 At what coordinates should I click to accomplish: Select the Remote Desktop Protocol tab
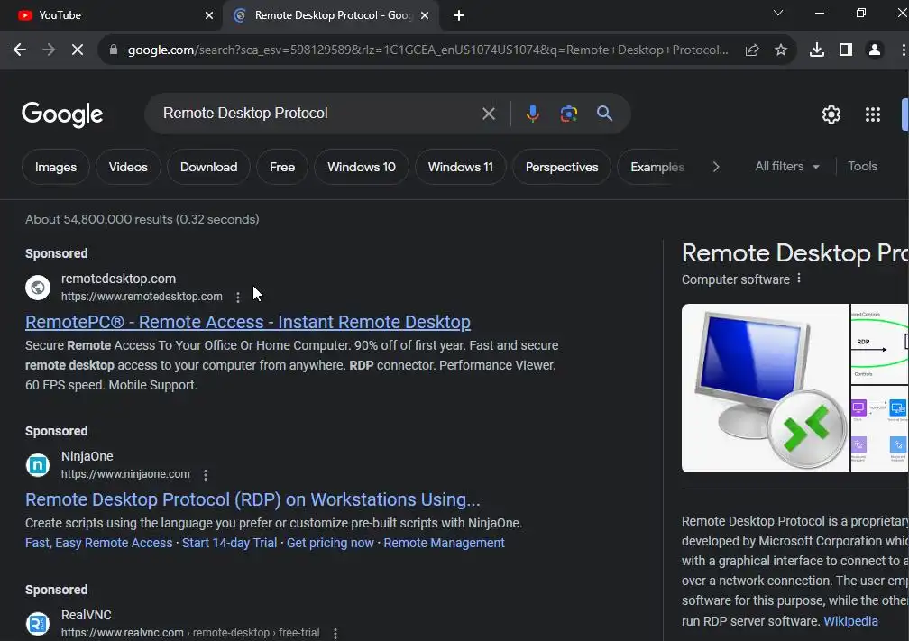330,15
